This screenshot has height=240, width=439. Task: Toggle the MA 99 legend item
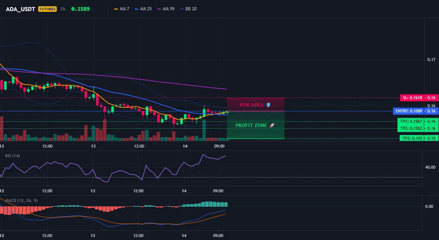click(166, 9)
